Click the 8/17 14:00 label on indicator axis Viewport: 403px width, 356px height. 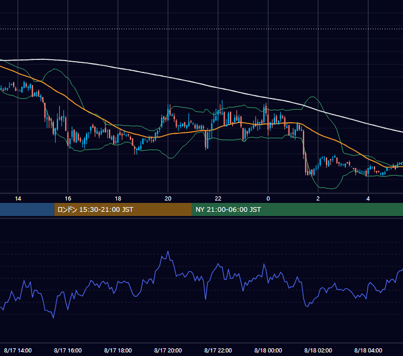[x=18, y=350]
